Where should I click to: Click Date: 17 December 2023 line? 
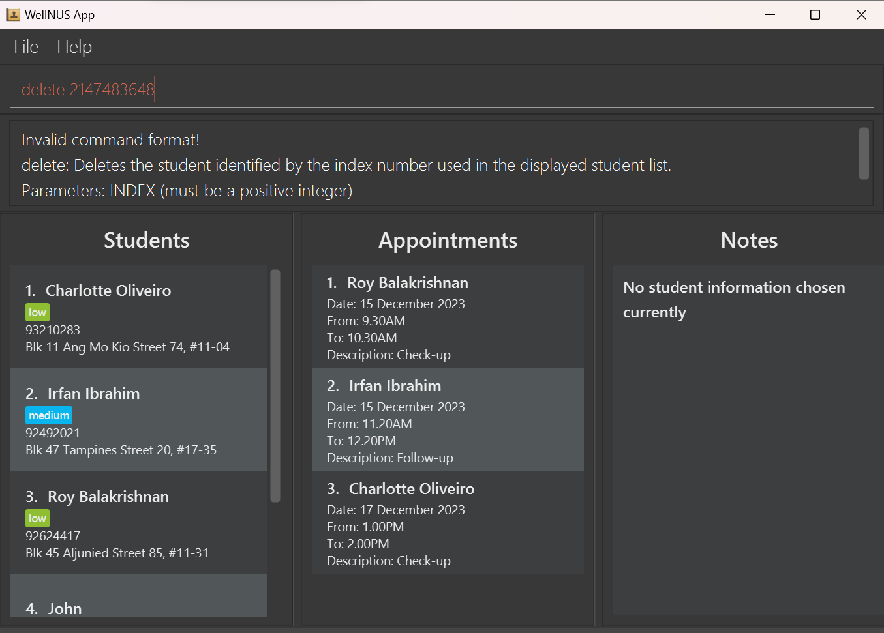(396, 510)
